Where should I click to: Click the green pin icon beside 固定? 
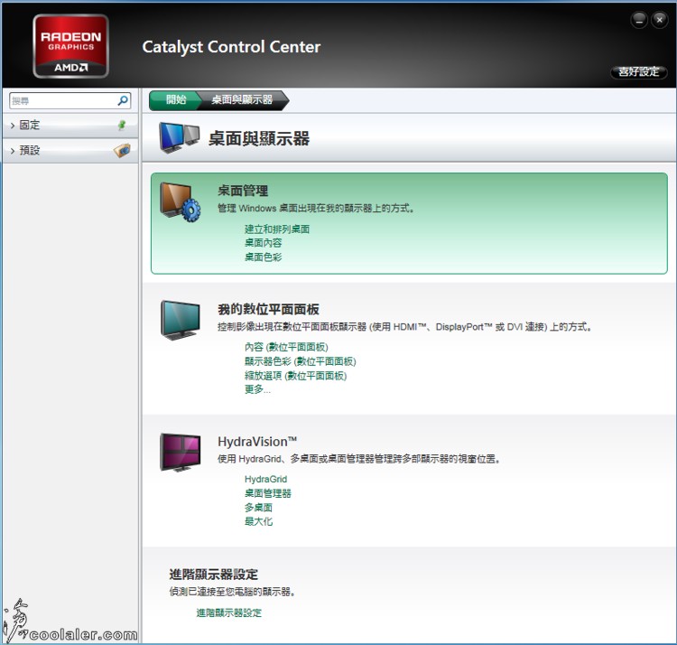pyautogui.click(x=122, y=126)
